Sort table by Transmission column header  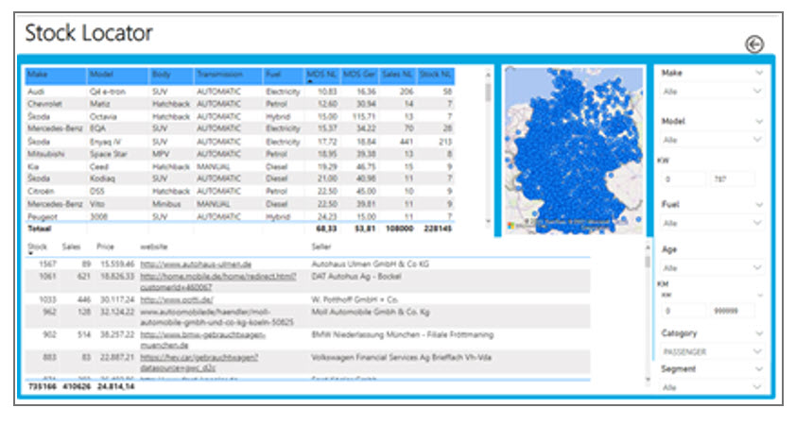(x=219, y=74)
